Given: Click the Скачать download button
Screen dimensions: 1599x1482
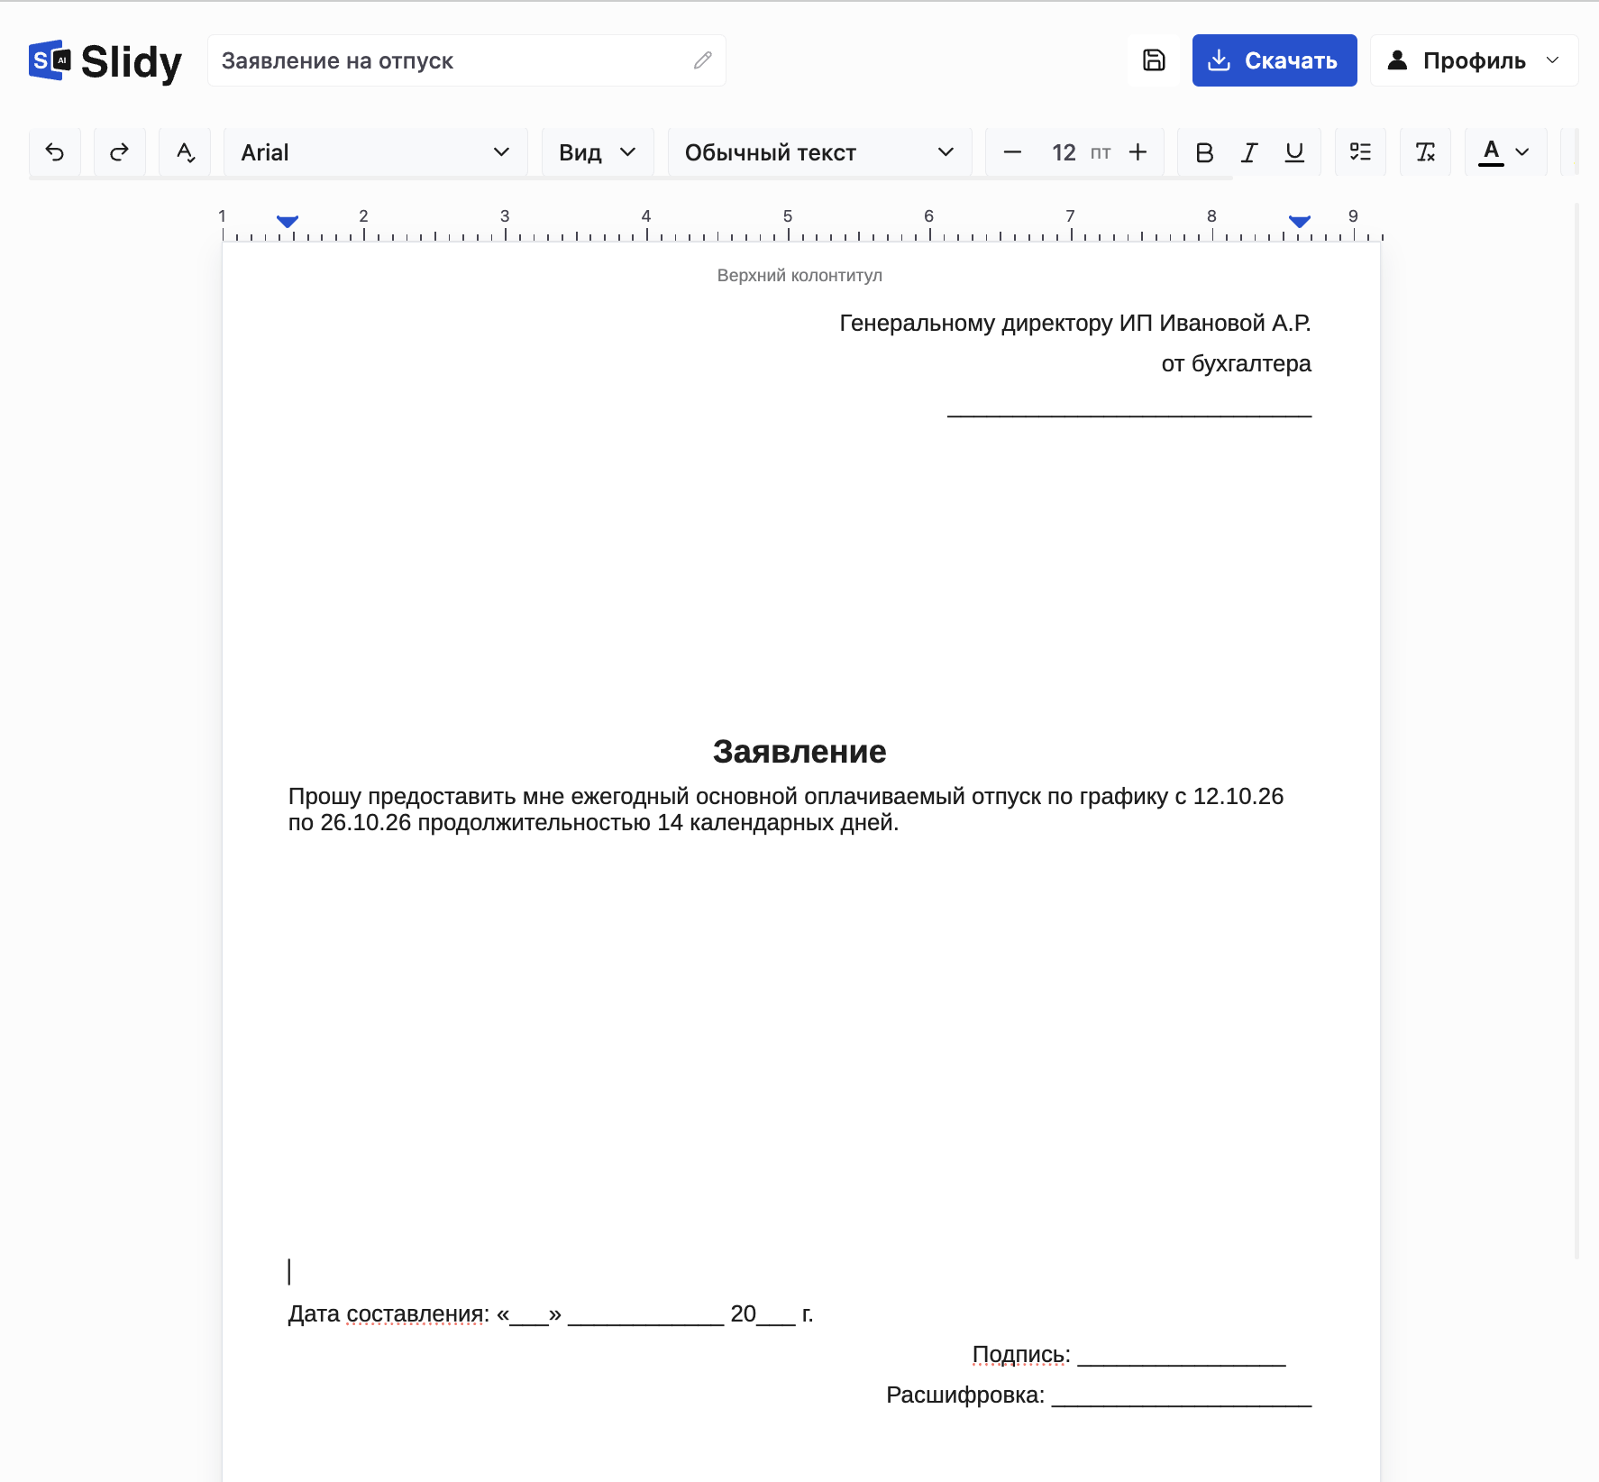Looking at the screenshot, I should (x=1275, y=60).
